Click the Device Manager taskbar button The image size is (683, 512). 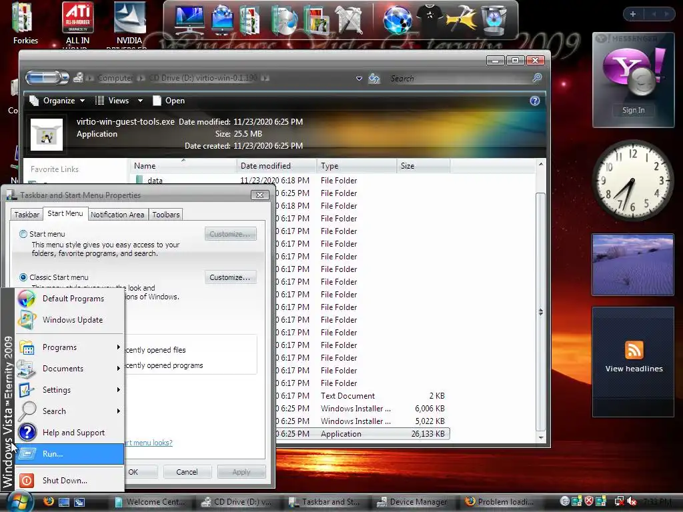point(412,502)
